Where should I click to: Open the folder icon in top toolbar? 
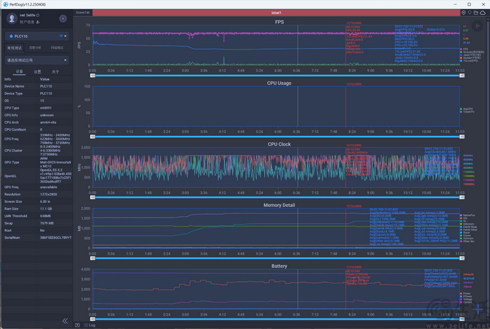coord(476,13)
